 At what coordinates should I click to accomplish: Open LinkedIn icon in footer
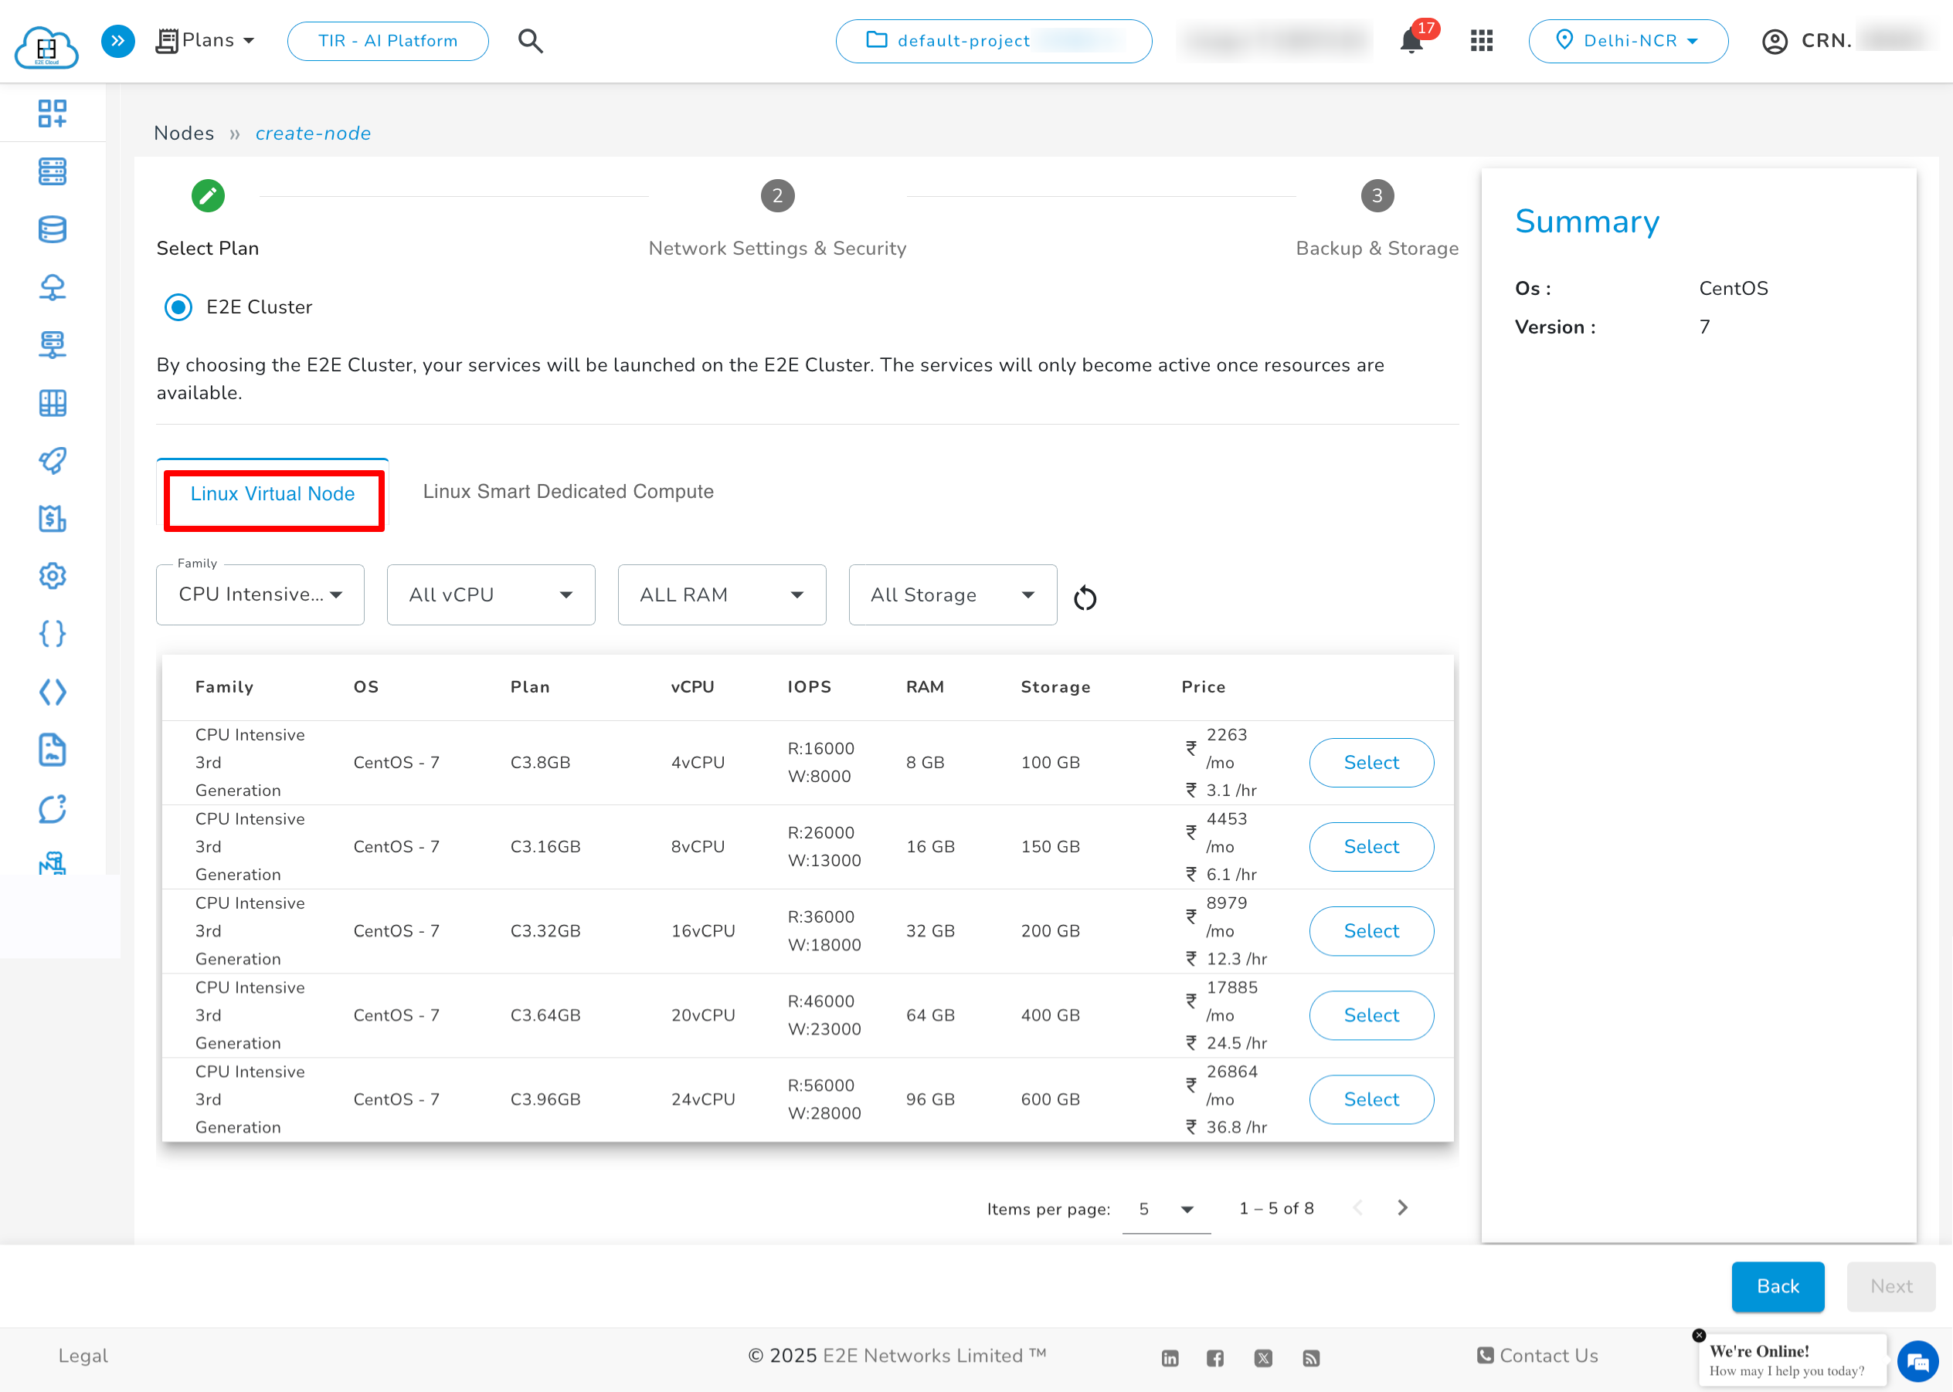[x=1170, y=1358]
